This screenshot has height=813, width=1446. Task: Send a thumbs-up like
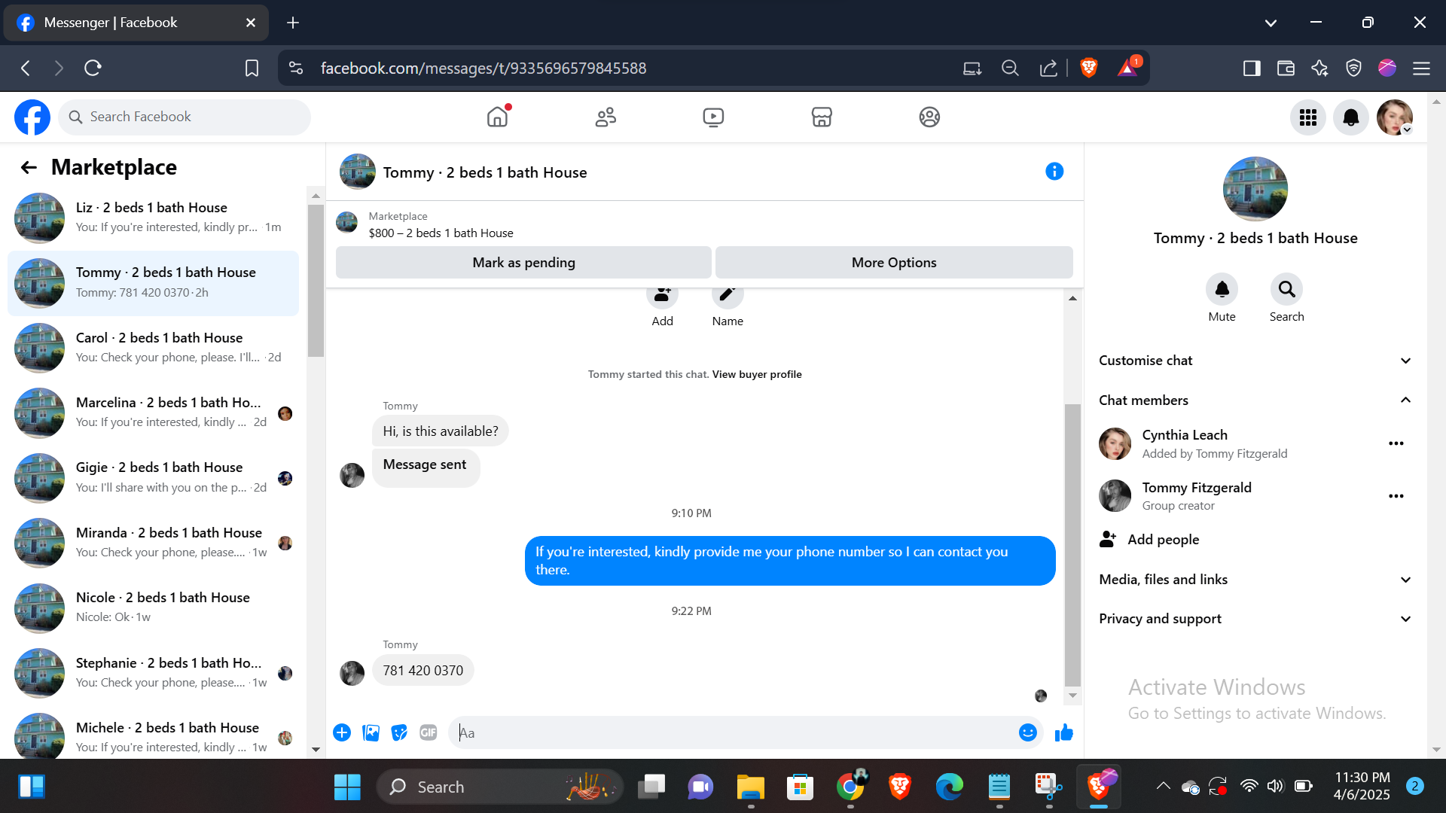click(1063, 732)
